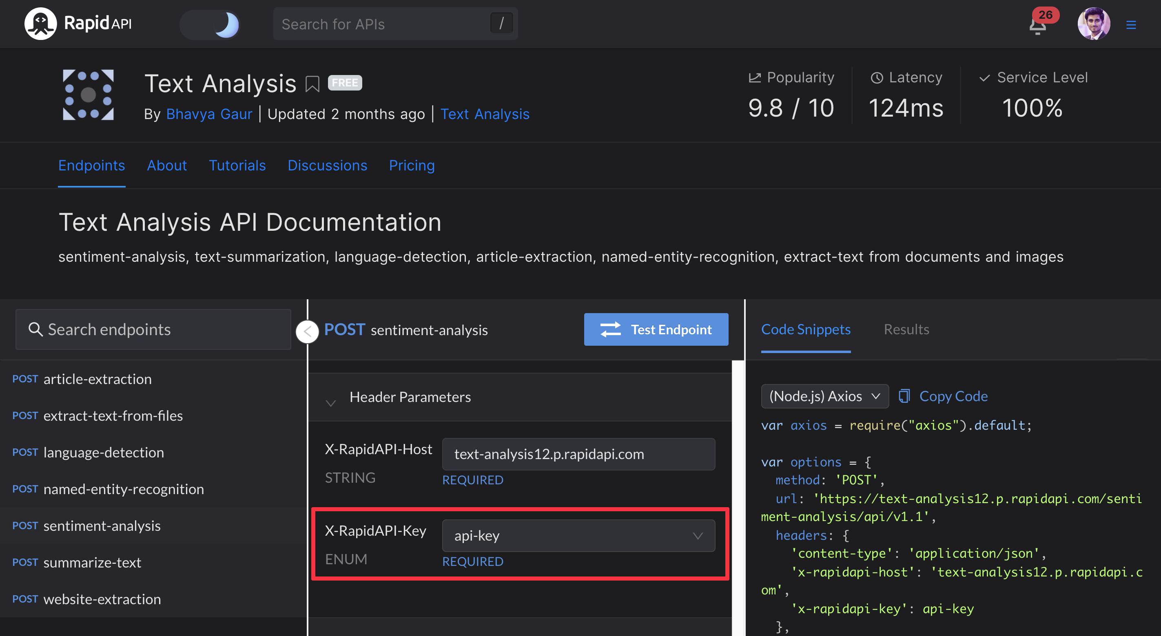This screenshot has height=636, width=1161.
Task: Open the (Node.js) Axios language dropdown
Action: 824,396
